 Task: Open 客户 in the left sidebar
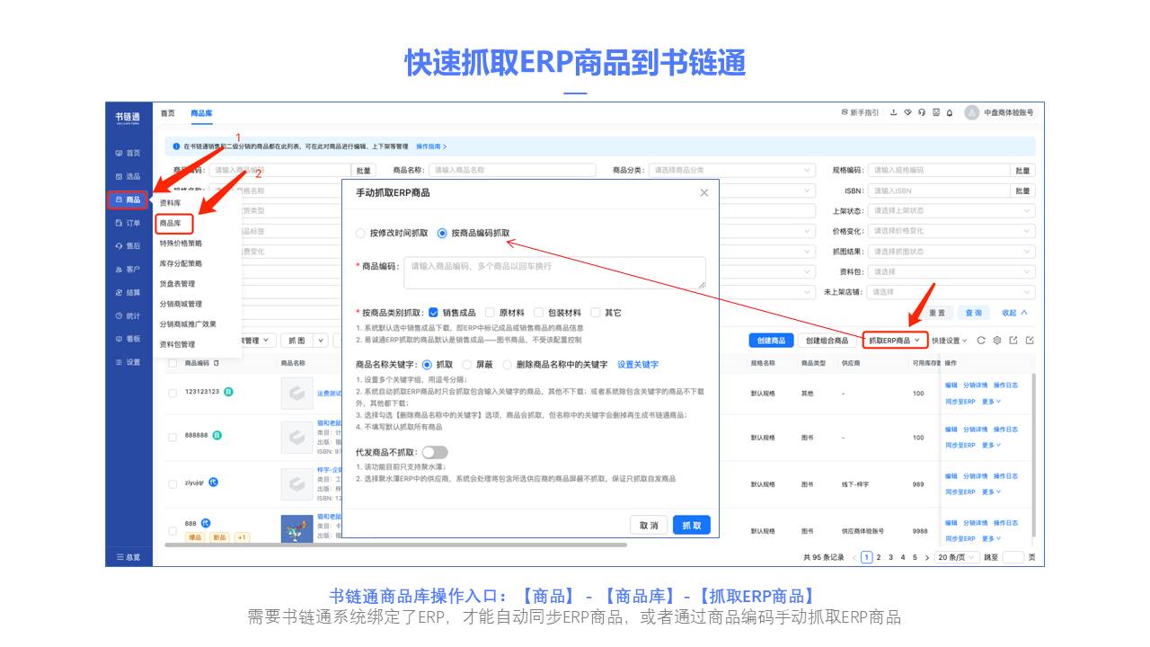tap(127, 270)
